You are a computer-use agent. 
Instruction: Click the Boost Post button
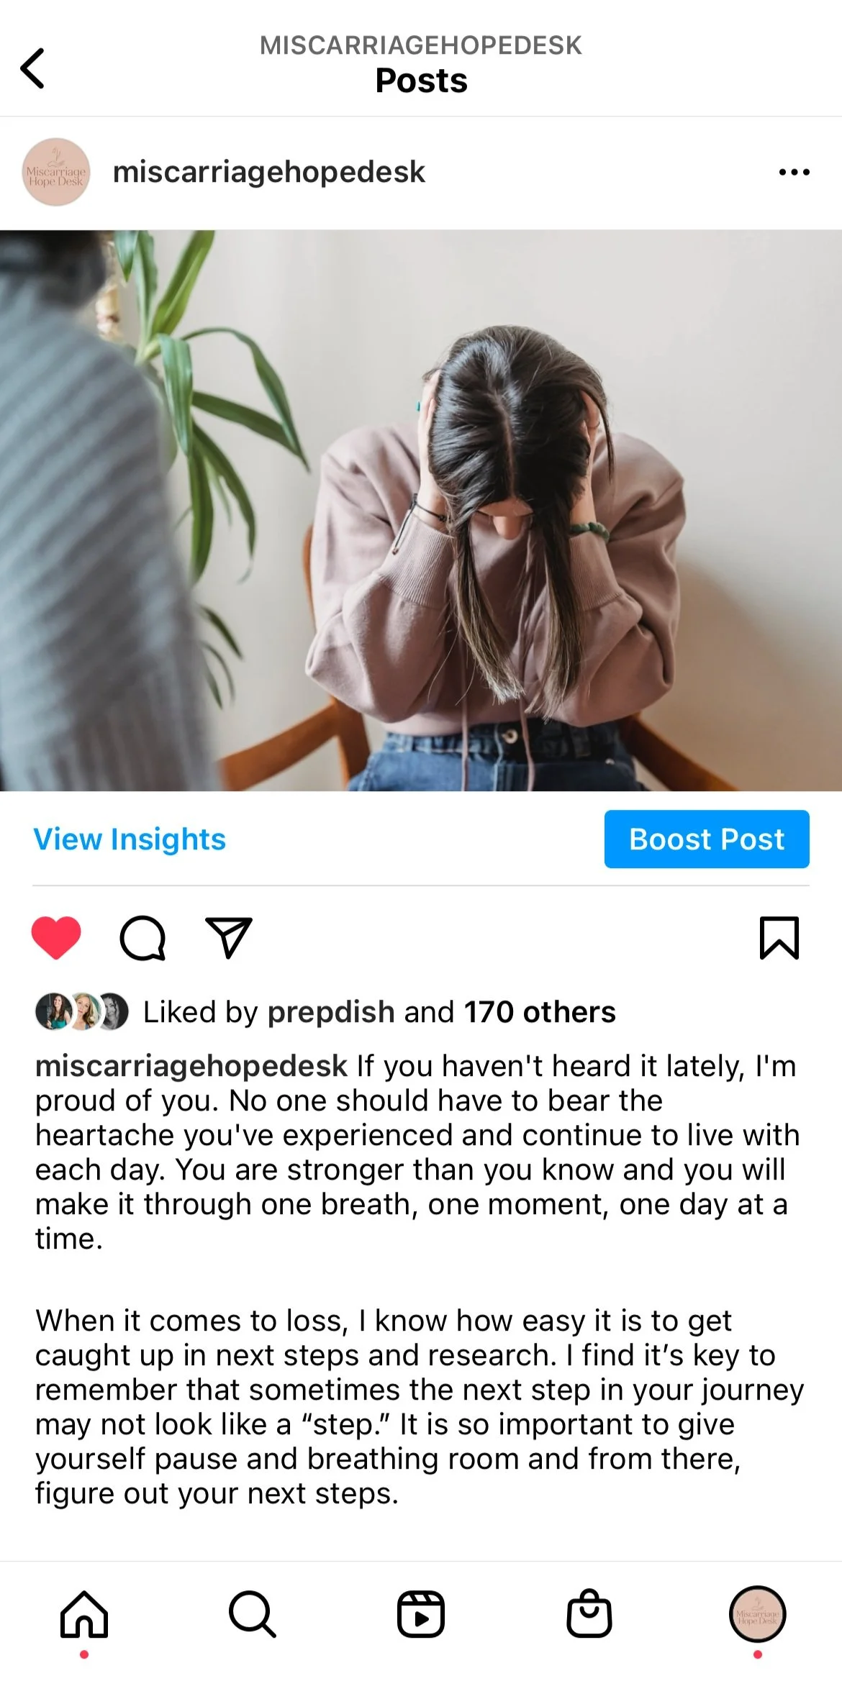tap(707, 839)
